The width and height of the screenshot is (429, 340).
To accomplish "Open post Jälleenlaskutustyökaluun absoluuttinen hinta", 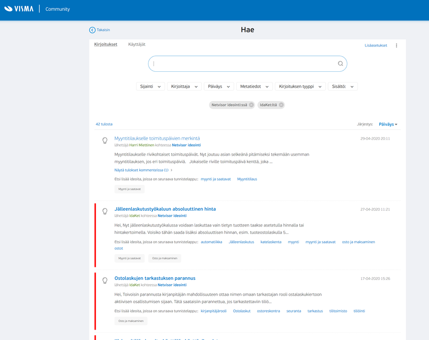I will point(165,209).
